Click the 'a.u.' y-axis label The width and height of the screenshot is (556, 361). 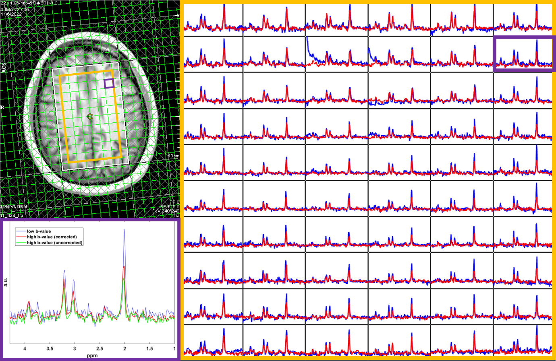coord(6,282)
